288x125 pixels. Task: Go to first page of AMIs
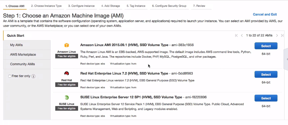pos(236,35)
